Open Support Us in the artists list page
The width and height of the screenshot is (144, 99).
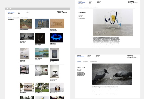coord(28,11)
